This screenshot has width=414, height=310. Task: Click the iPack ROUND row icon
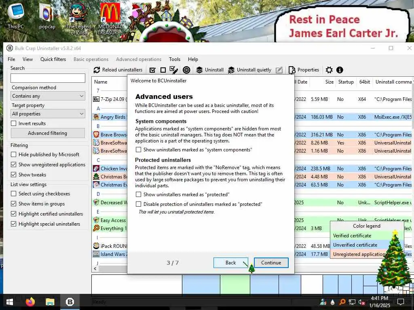point(96,246)
